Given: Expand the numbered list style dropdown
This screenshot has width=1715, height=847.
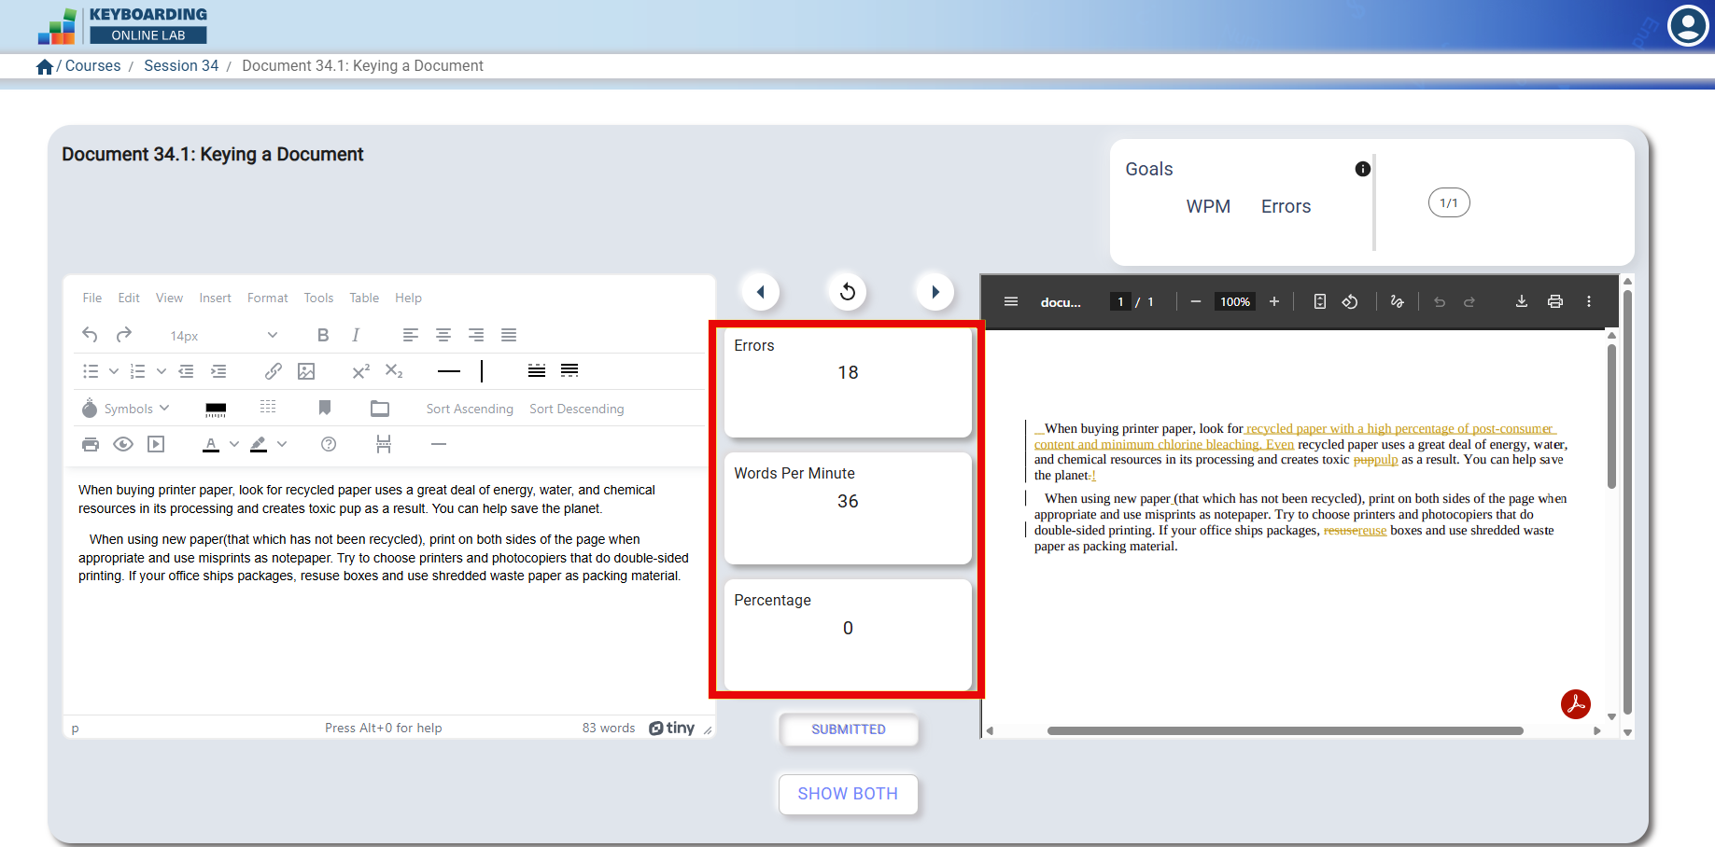Looking at the screenshot, I should [x=161, y=371].
